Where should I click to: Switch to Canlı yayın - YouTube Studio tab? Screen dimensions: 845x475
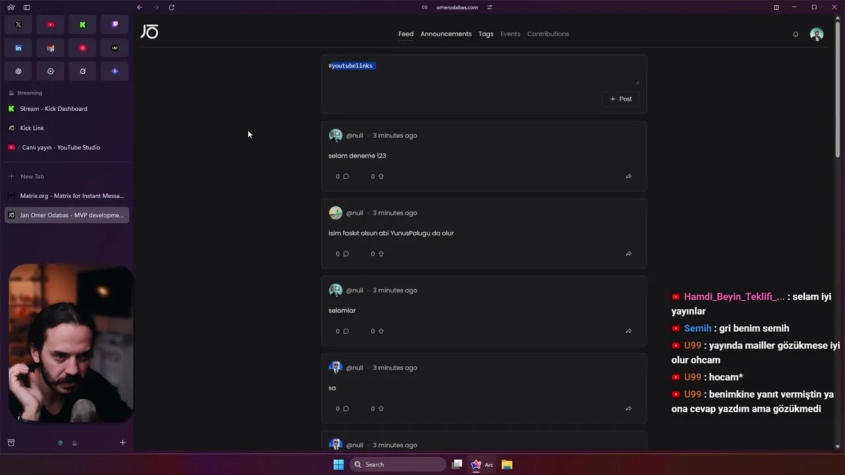[x=67, y=147]
